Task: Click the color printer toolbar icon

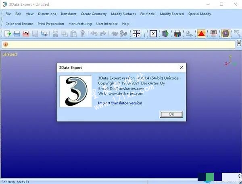Action: tap(177, 33)
